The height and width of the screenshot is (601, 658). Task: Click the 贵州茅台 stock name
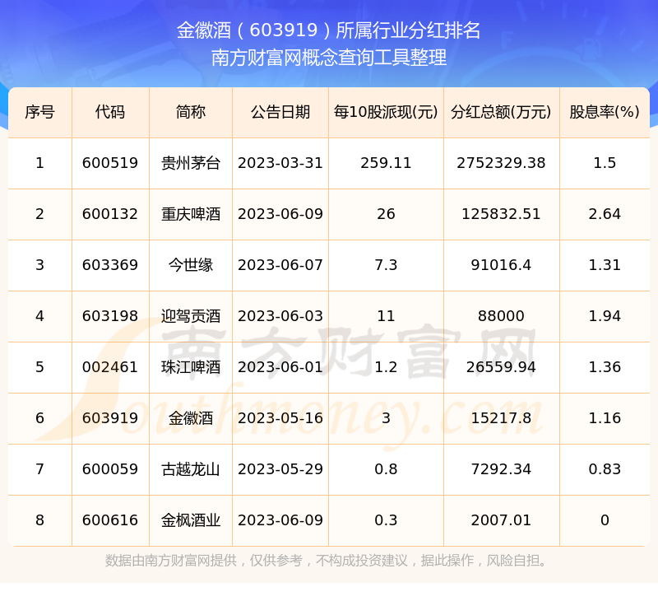tap(191, 163)
